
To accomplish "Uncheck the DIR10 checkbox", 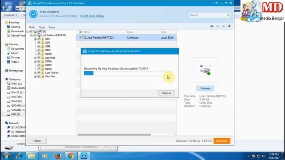I will coord(39,54).
